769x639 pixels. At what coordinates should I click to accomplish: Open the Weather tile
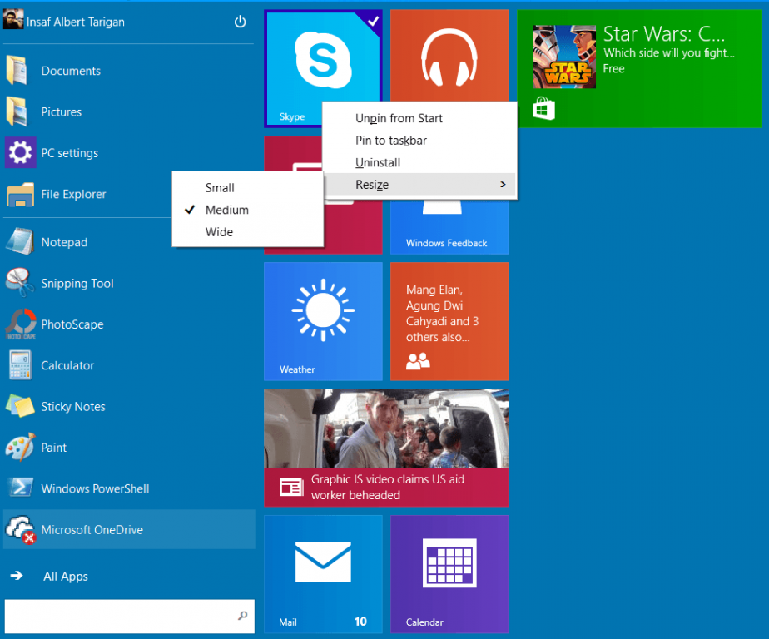click(x=323, y=321)
